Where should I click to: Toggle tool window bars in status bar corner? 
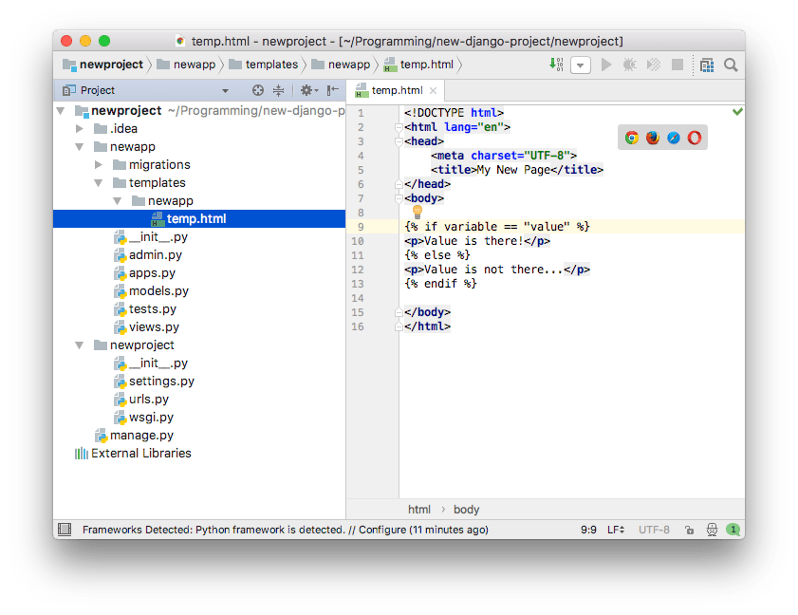click(65, 530)
